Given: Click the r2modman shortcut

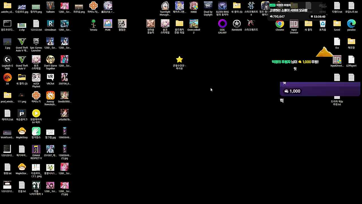Looking at the screenshot, I should coord(50,24).
